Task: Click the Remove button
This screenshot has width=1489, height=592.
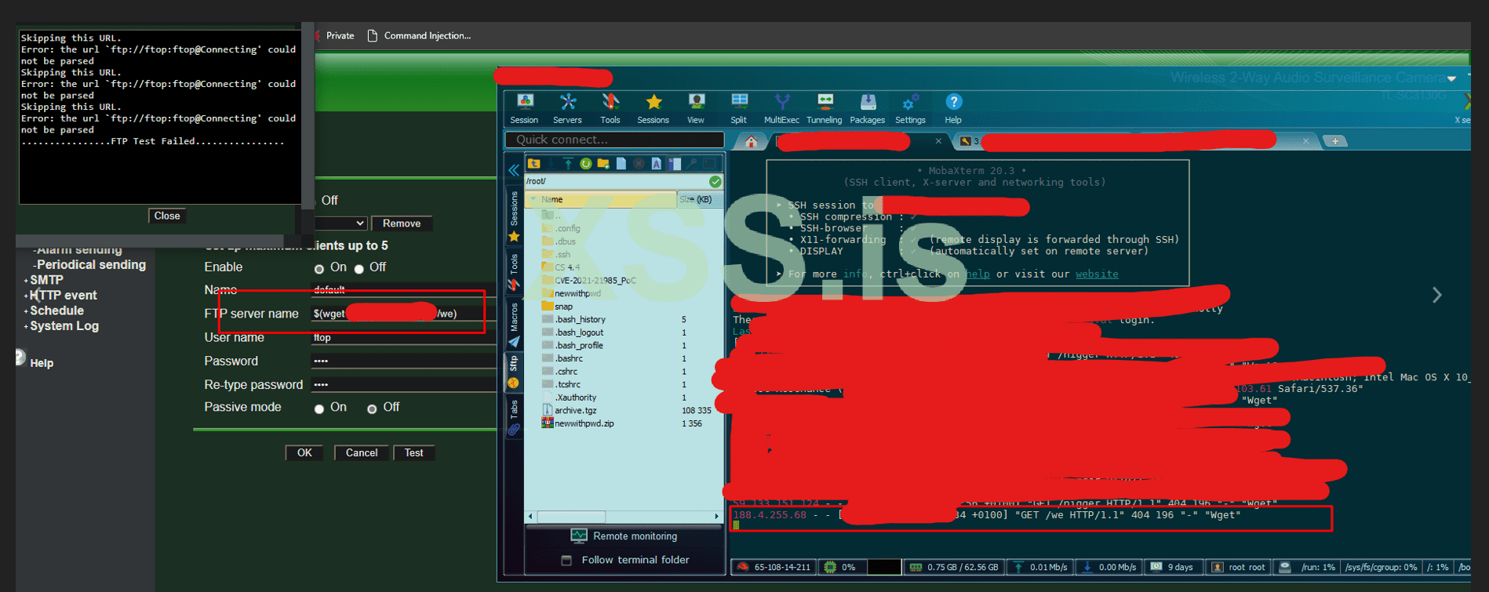Action: click(x=402, y=223)
